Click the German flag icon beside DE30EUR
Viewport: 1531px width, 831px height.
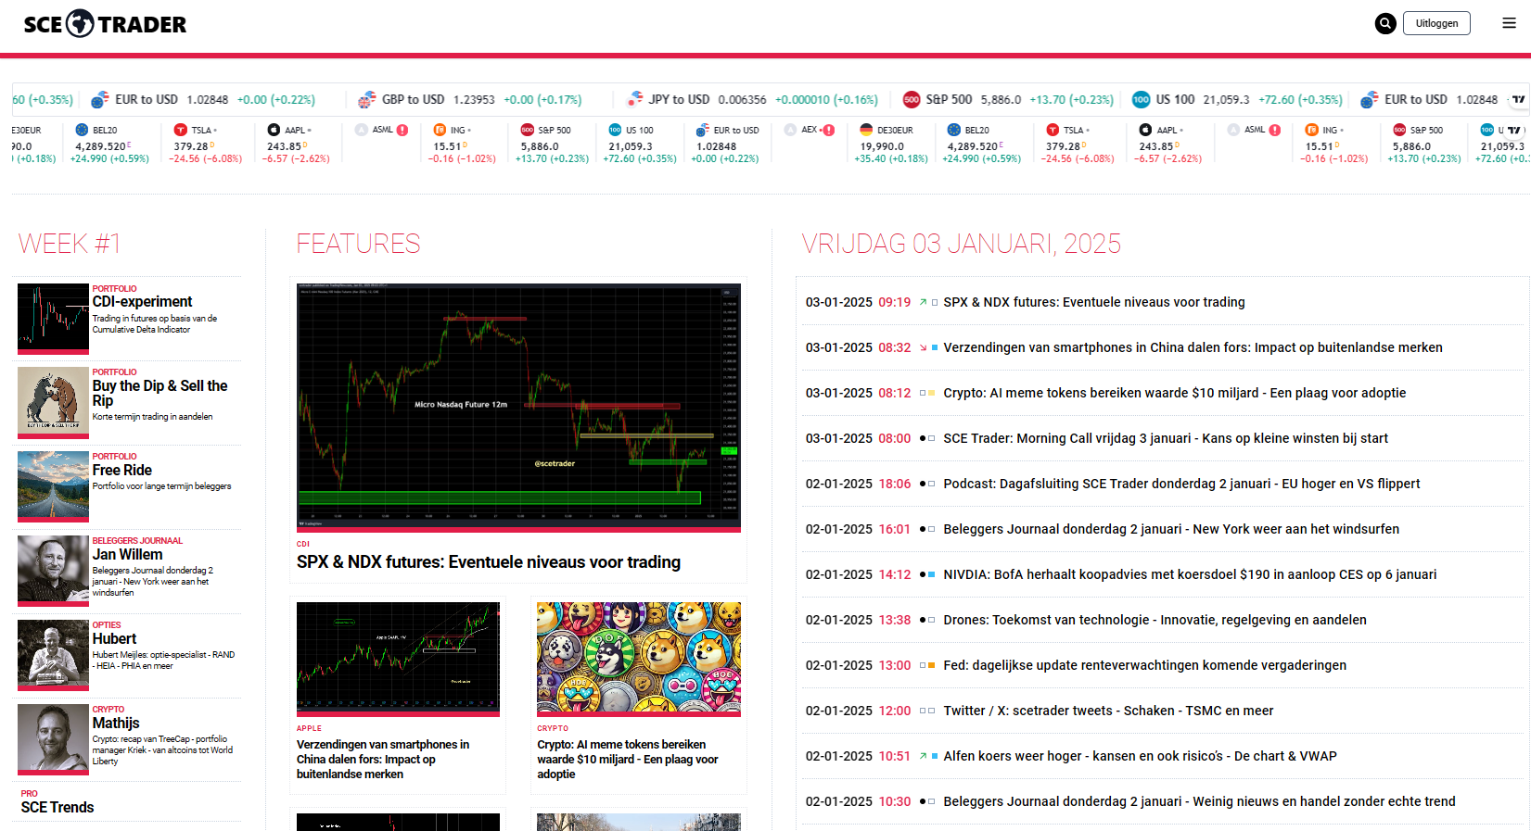[866, 130]
